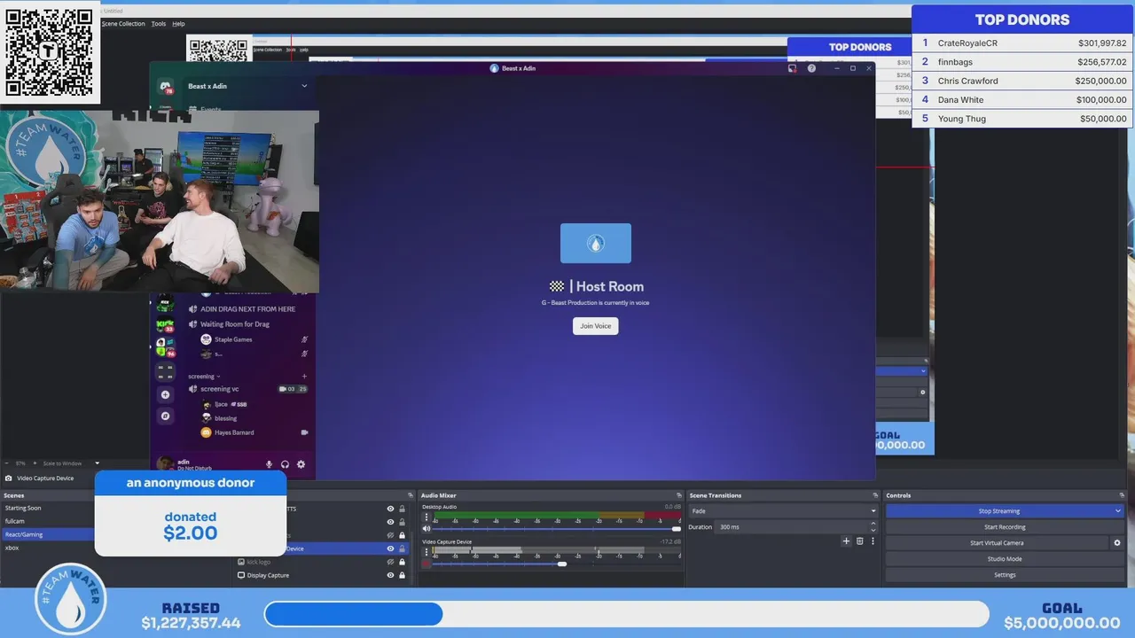The width and height of the screenshot is (1135, 638).
Task: Unlock the Display Capture source
Action: [x=402, y=575]
